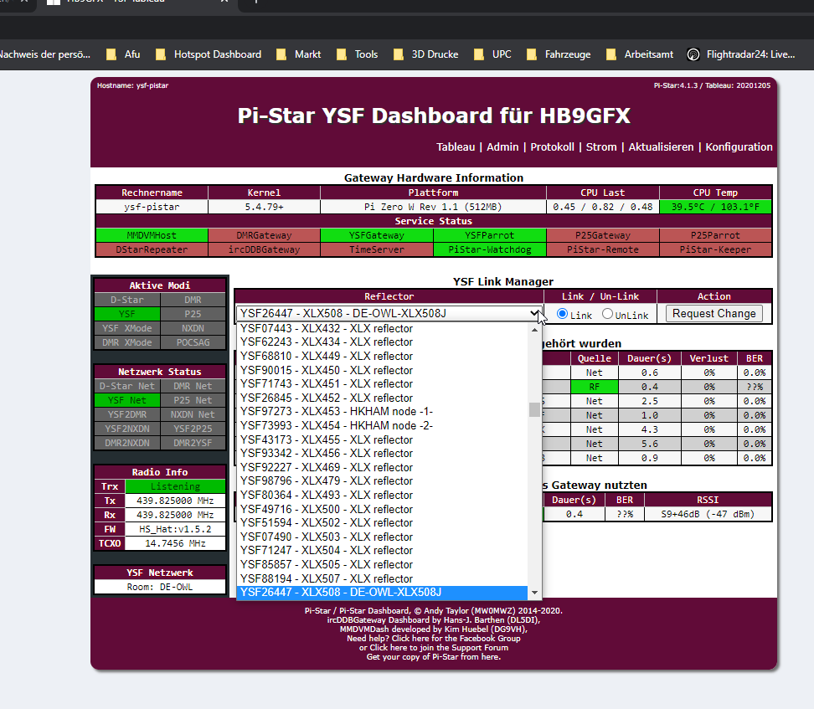The height and width of the screenshot is (709, 814).
Task: Click the YSFGateway service status cell
Action: coord(377,236)
